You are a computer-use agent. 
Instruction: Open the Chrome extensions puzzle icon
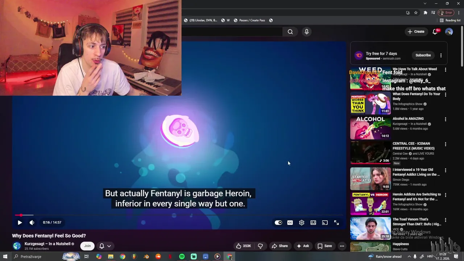[426, 13]
